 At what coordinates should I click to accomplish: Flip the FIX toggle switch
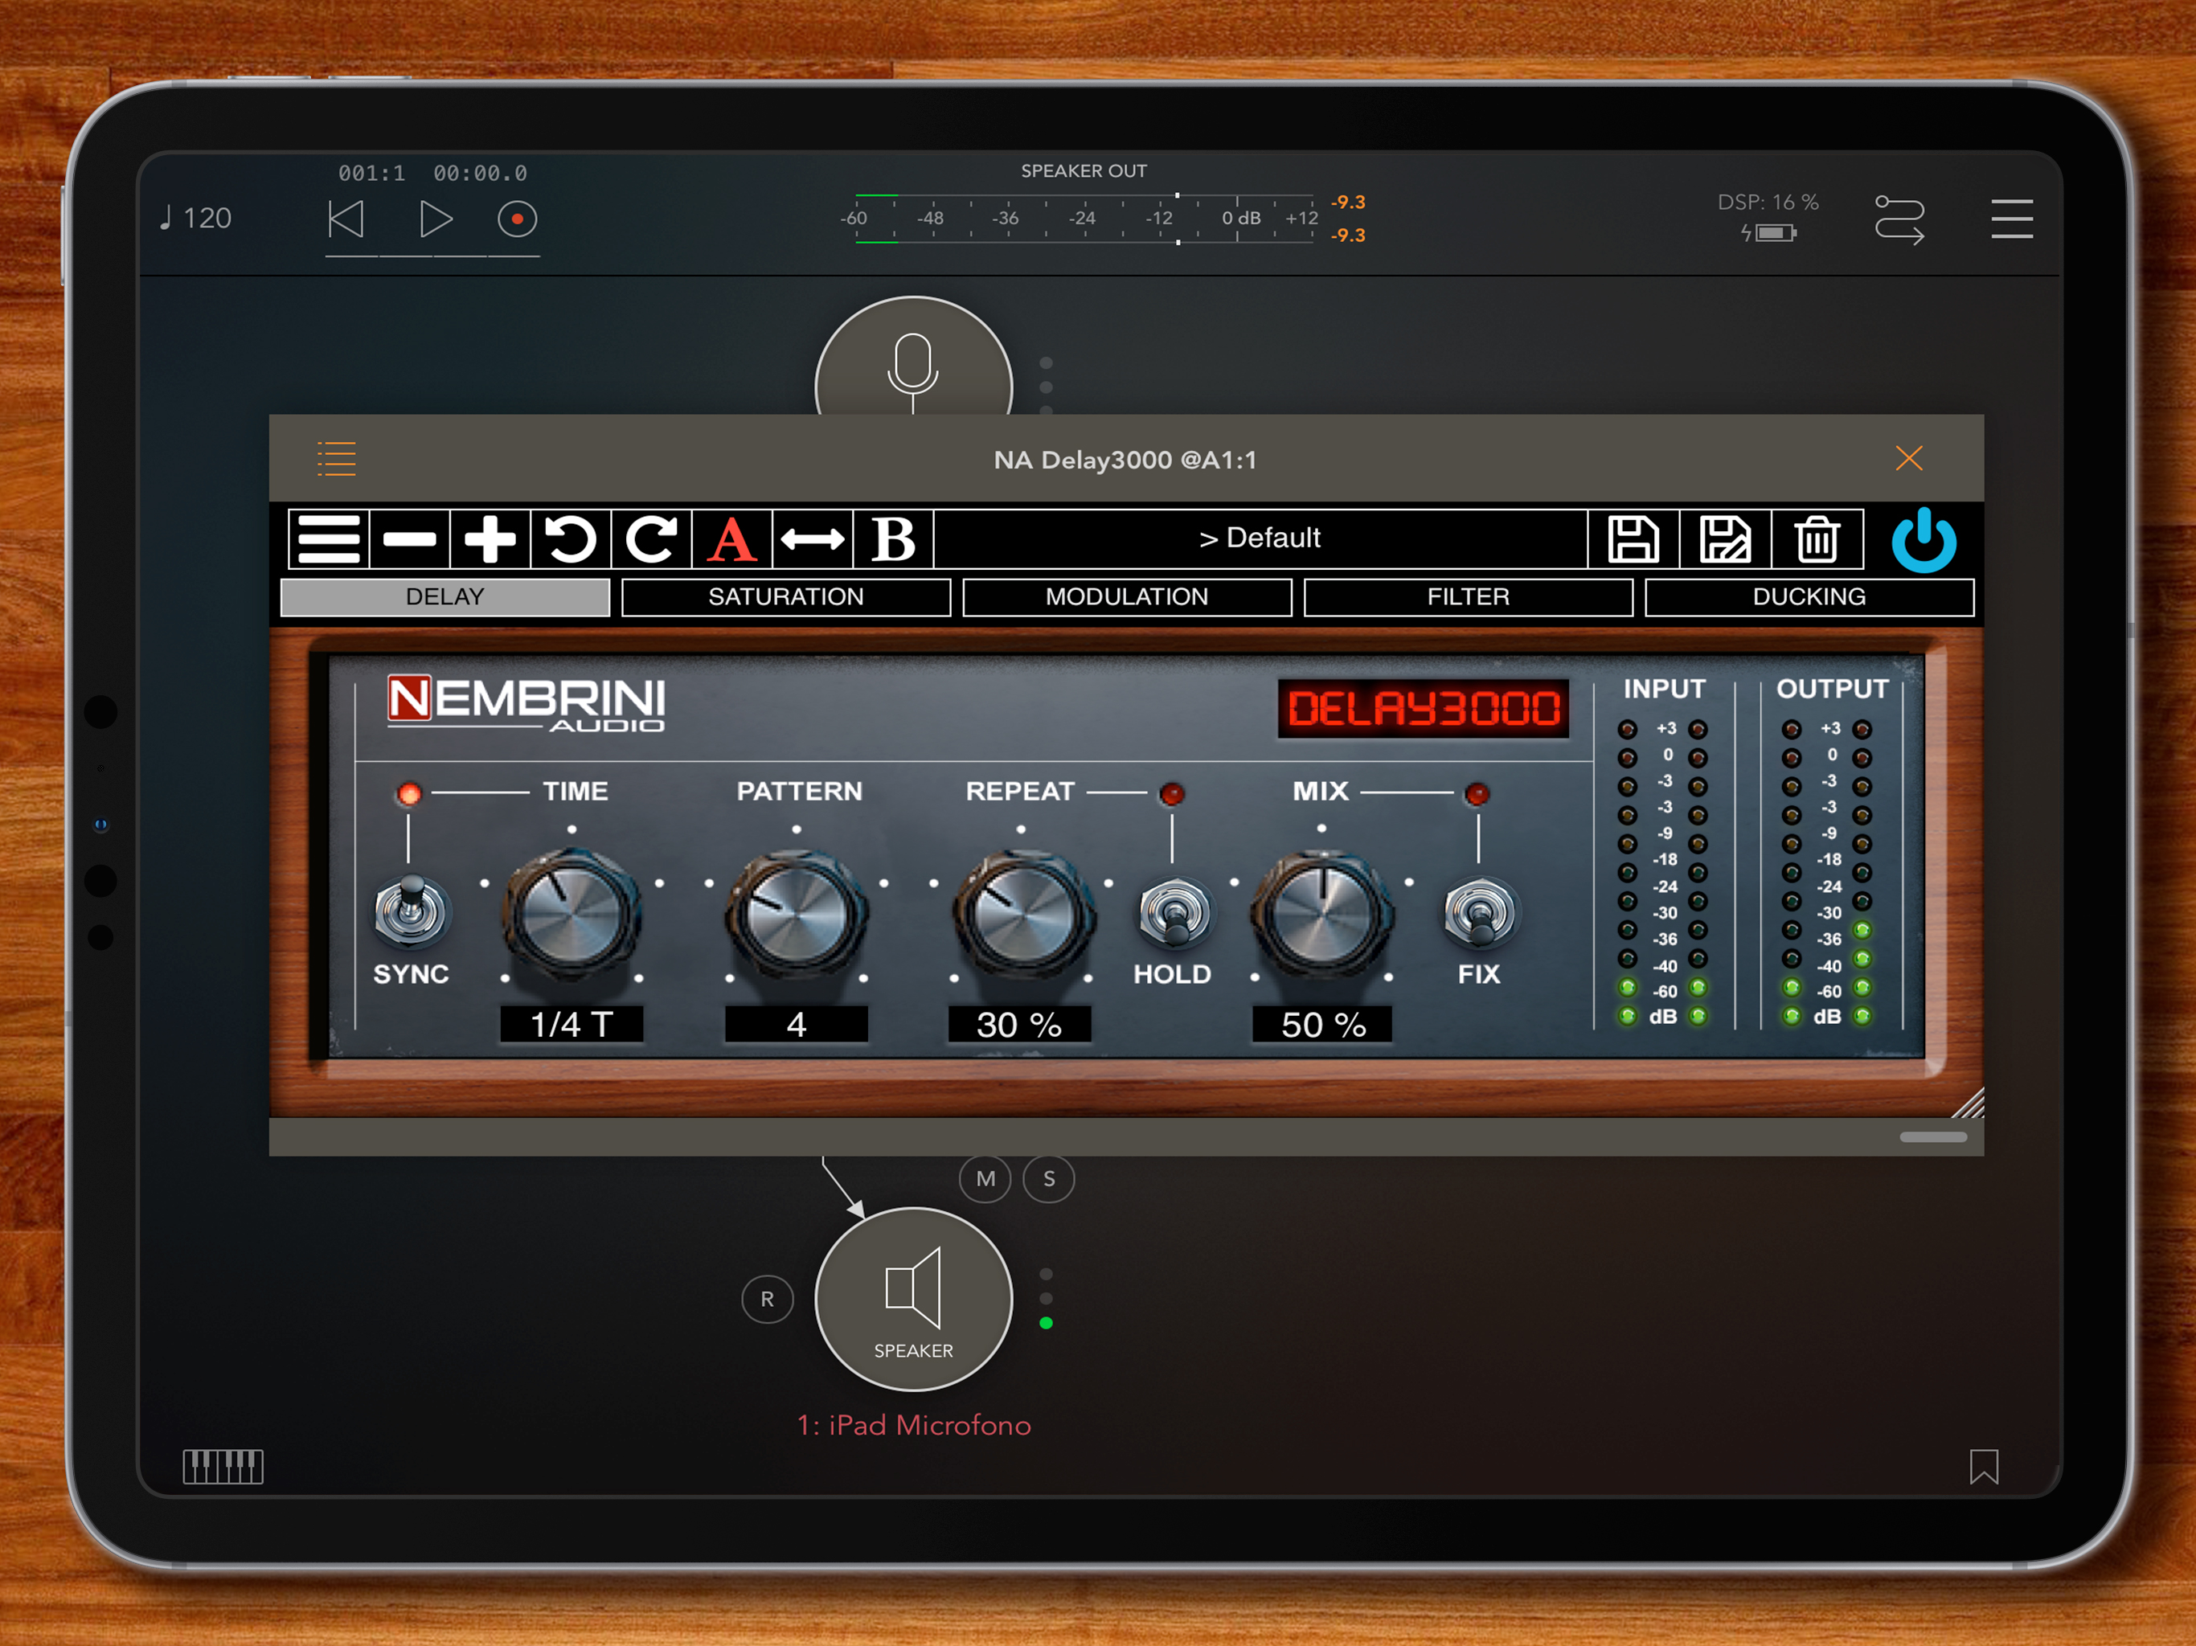pos(1478,911)
